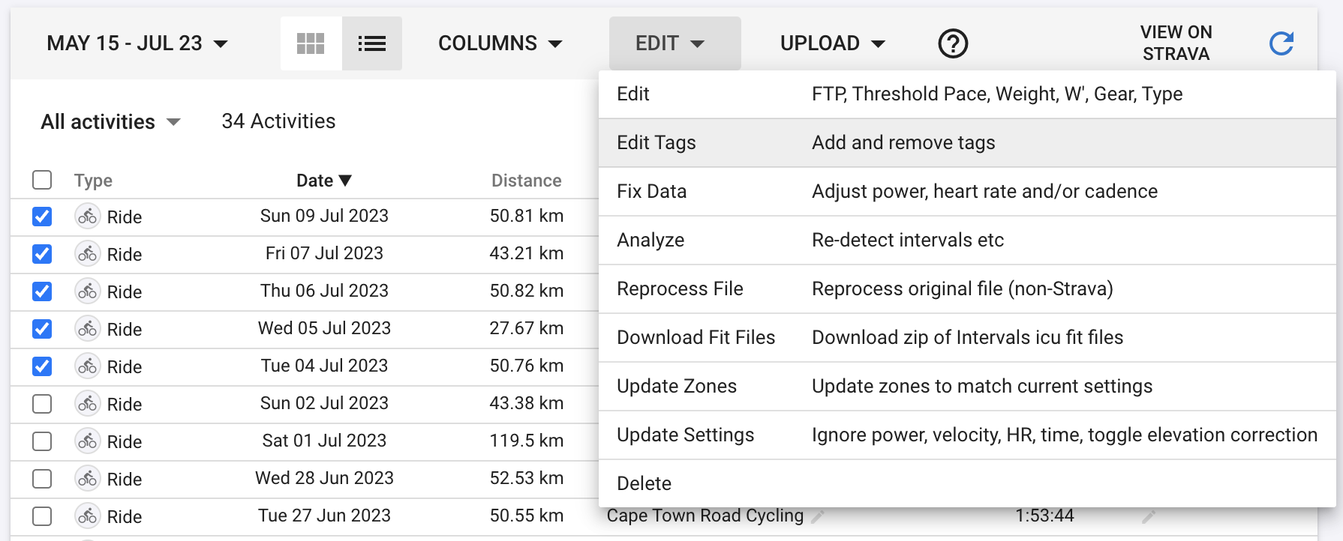
Task: Uncheck the Wed 05 Jul 2023 ride
Action: [x=42, y=329]
